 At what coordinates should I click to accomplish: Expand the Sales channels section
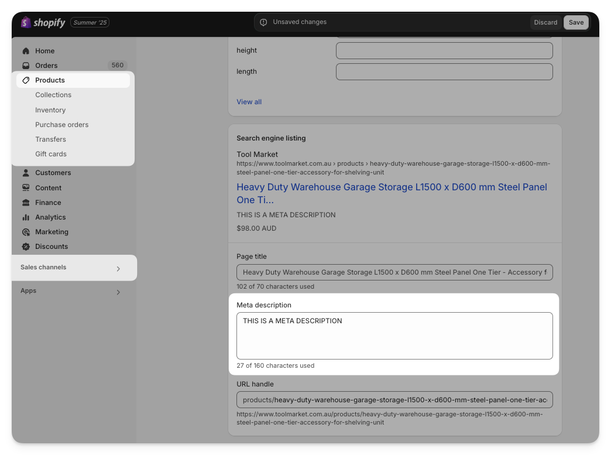click(x=118, y=269)
